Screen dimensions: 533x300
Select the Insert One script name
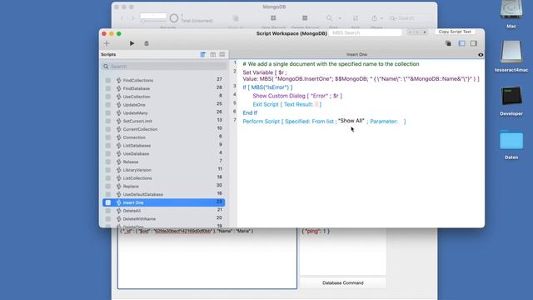click(133, 202)
